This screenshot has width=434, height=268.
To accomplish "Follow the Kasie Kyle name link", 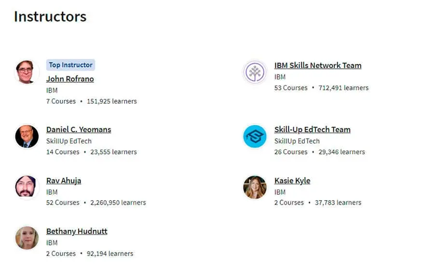I will pyautogui.click(x=292, y=181).
